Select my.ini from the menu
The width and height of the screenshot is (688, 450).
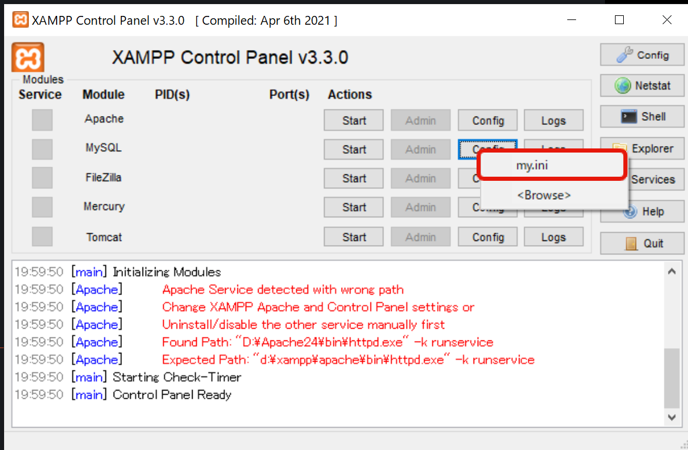click(552, 166)
